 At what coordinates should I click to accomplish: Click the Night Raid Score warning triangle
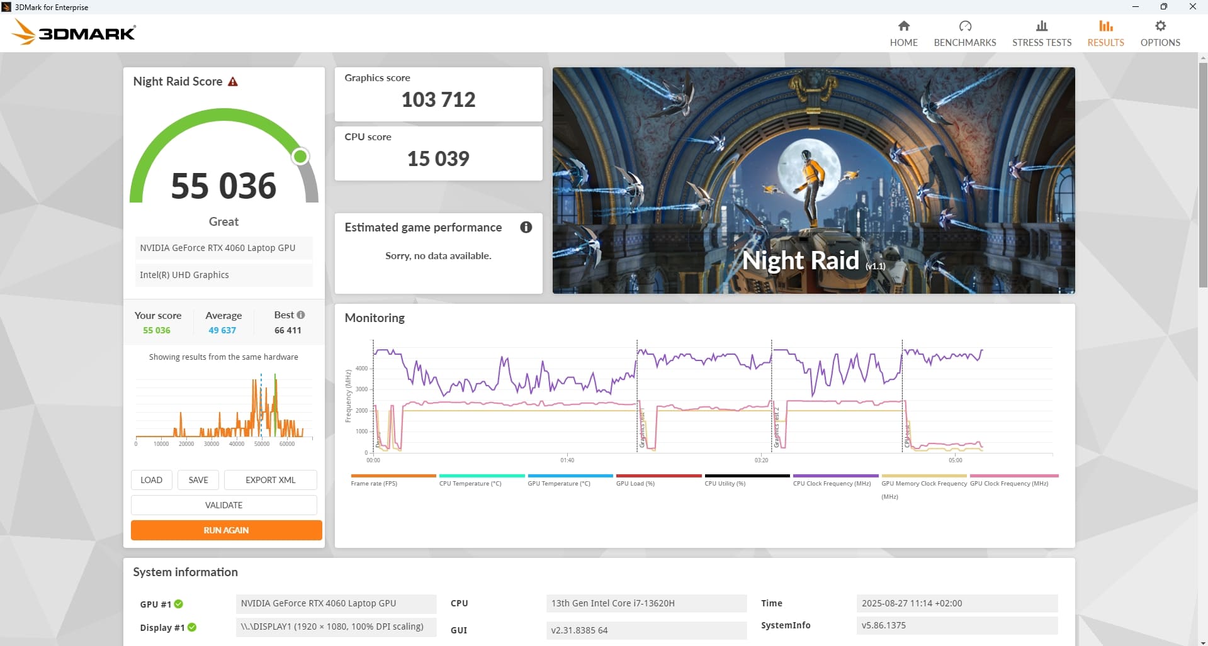(233, 81)
